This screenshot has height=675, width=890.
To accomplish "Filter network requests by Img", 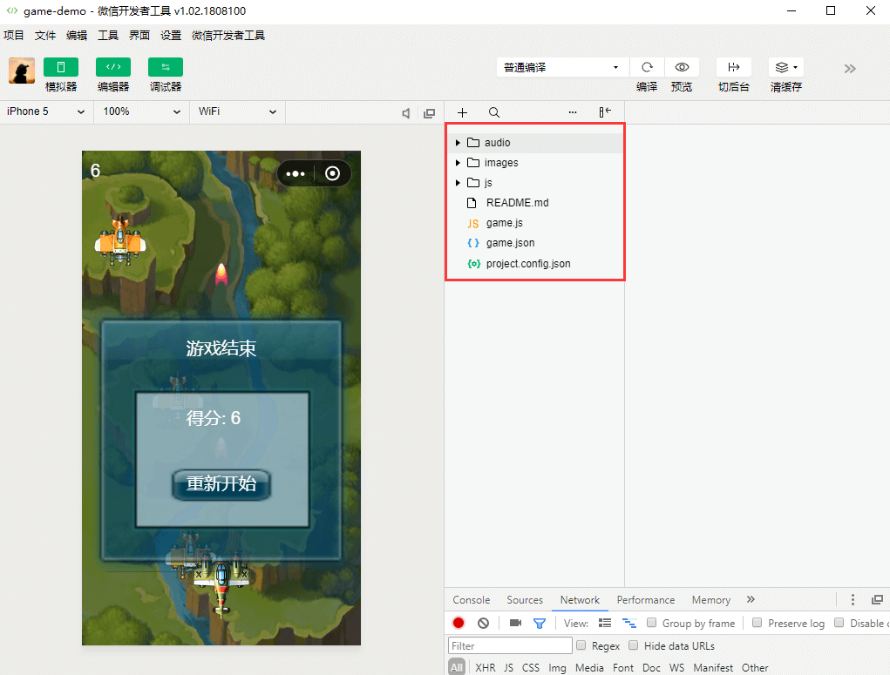I will (557, 668).
